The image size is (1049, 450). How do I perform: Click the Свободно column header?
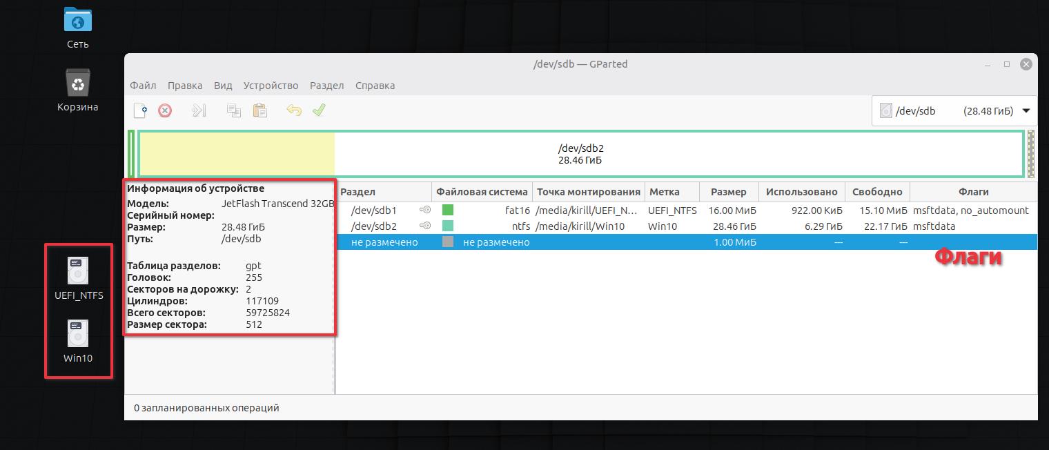pyautogui.click(x=877, y=192)
